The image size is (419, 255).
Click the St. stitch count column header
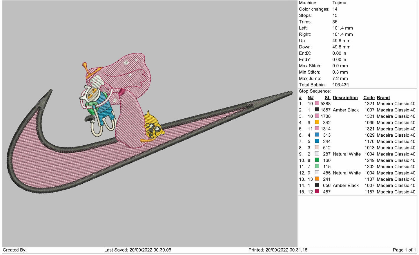(x=327, y=98)
